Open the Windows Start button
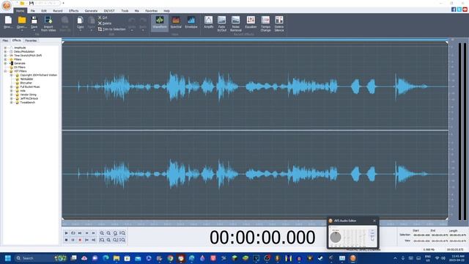The image size is (469, 264). tap(8, 258)
